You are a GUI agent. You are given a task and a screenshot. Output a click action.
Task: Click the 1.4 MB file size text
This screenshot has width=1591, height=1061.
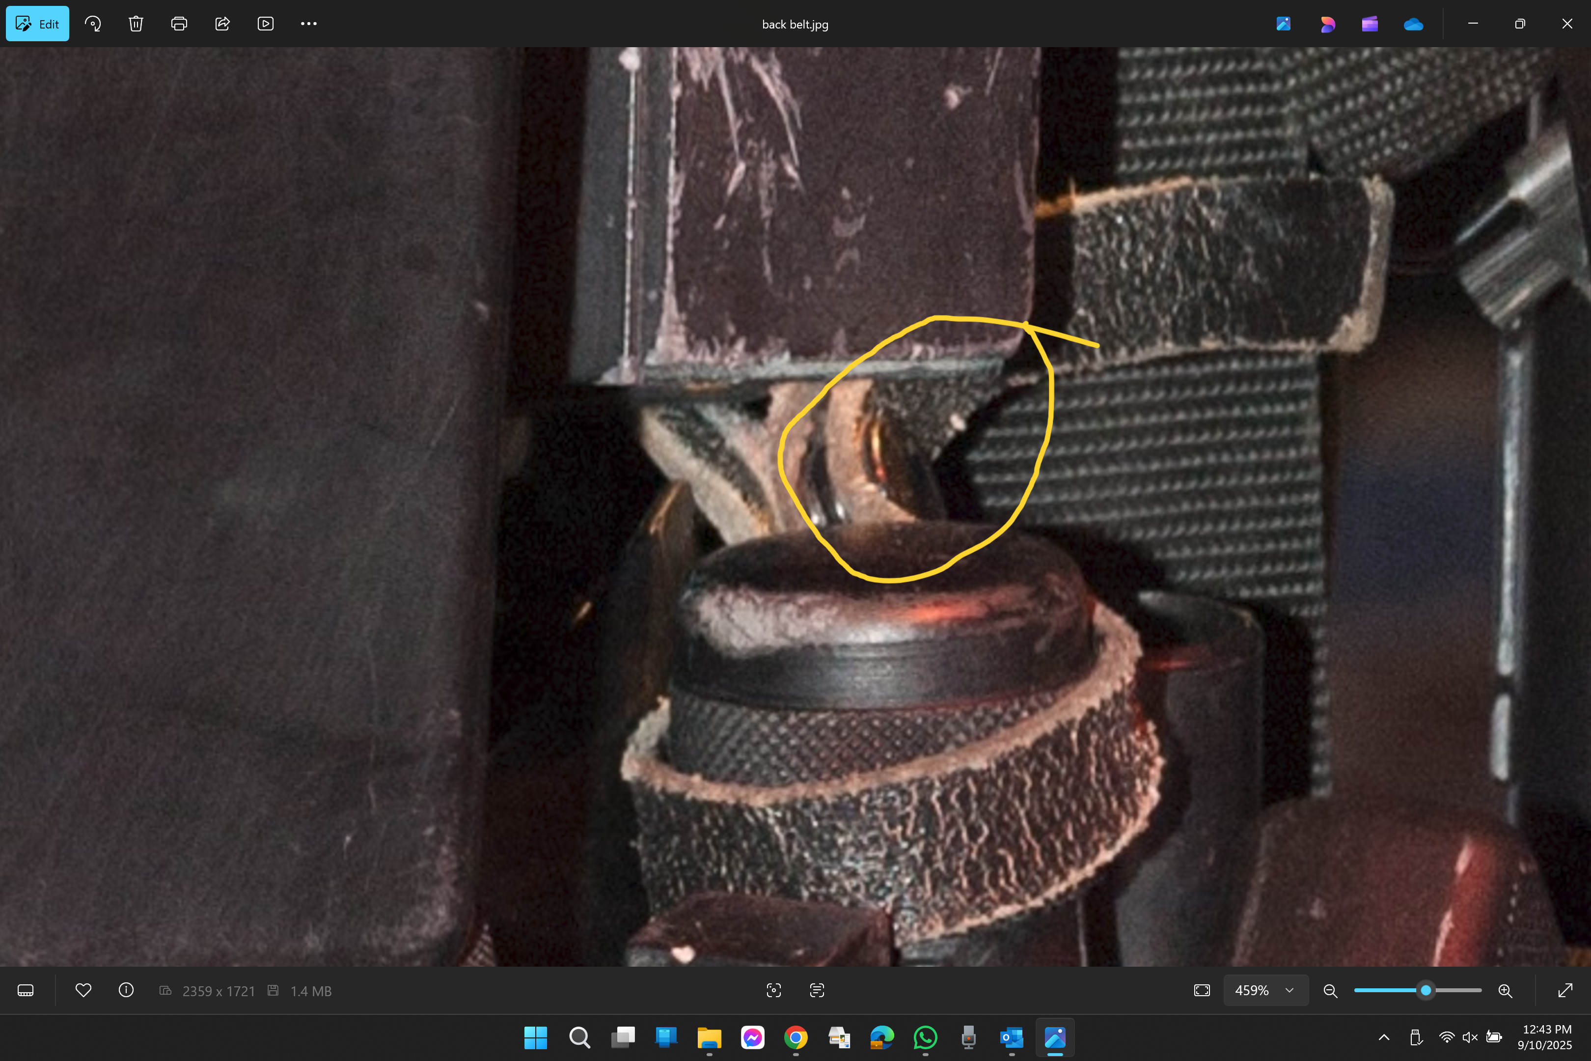point(311,991)
